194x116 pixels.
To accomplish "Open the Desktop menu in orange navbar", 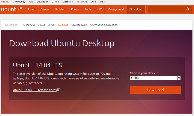I will click(60, 9).
